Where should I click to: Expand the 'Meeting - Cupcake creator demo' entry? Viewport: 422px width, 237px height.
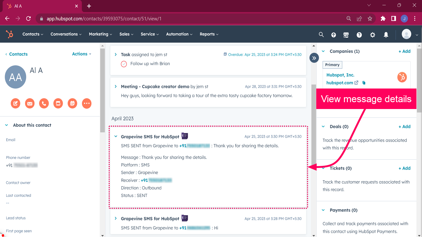coord(116,86)
